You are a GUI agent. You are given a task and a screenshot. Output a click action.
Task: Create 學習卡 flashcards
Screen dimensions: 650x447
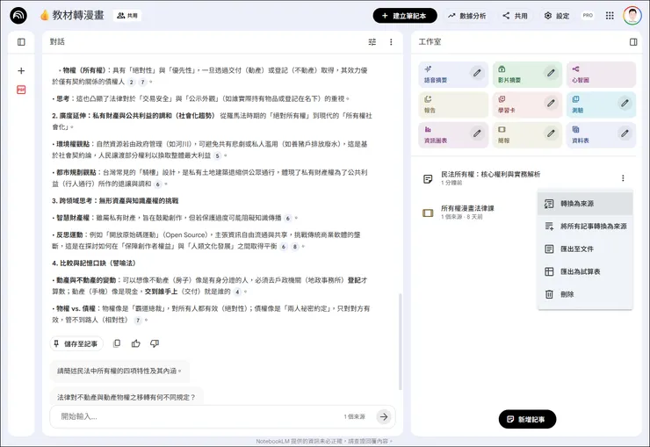[x=526, y=105]
